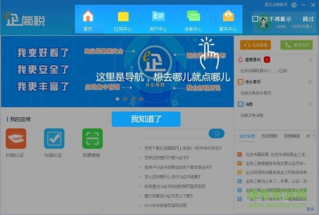This screenshot has height=215, width=319.
Task: Click the main promotional banner image
Action: click(x=117, y=72)
